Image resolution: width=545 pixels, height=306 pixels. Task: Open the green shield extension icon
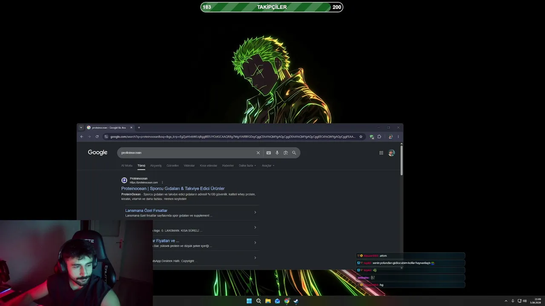(372, 136)
